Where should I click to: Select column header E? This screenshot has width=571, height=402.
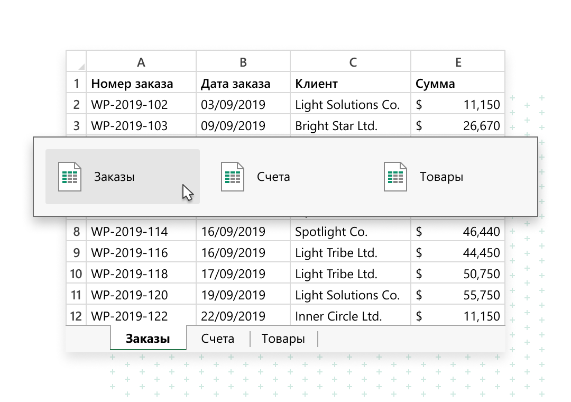click(x=457, y=61)
